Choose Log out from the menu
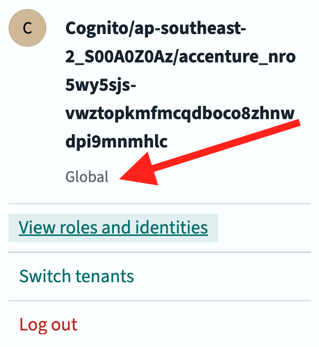 (x=48, y=325)
